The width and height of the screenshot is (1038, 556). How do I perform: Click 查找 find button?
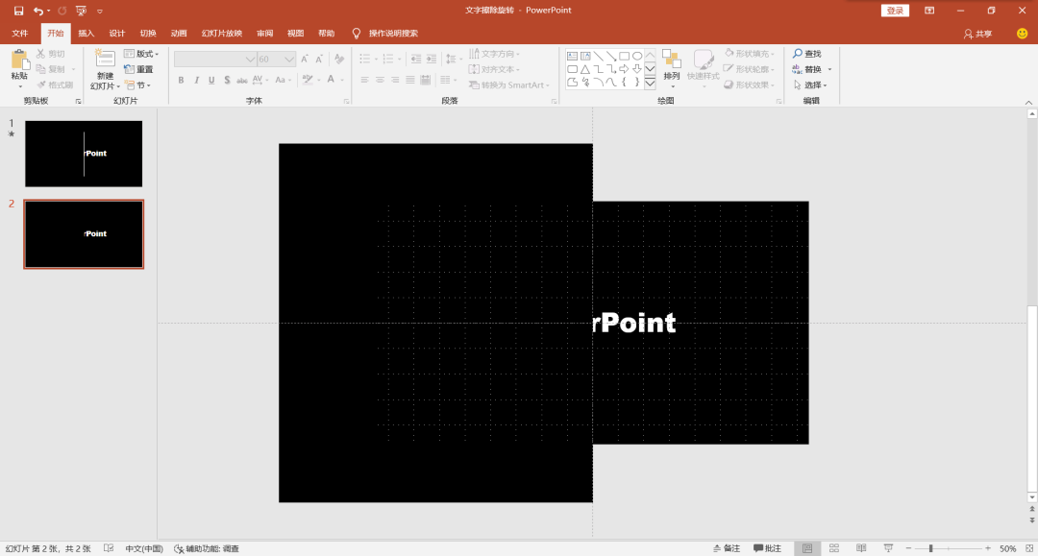(807, 54)
